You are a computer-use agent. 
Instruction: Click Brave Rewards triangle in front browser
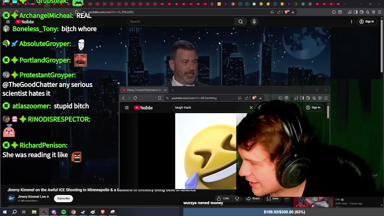260,98
